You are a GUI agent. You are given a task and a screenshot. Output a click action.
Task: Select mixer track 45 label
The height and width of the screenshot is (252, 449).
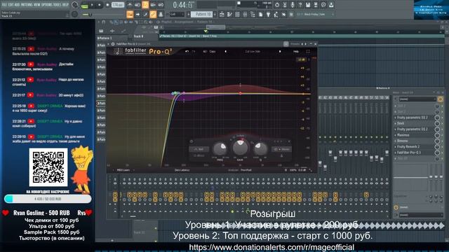341,98
